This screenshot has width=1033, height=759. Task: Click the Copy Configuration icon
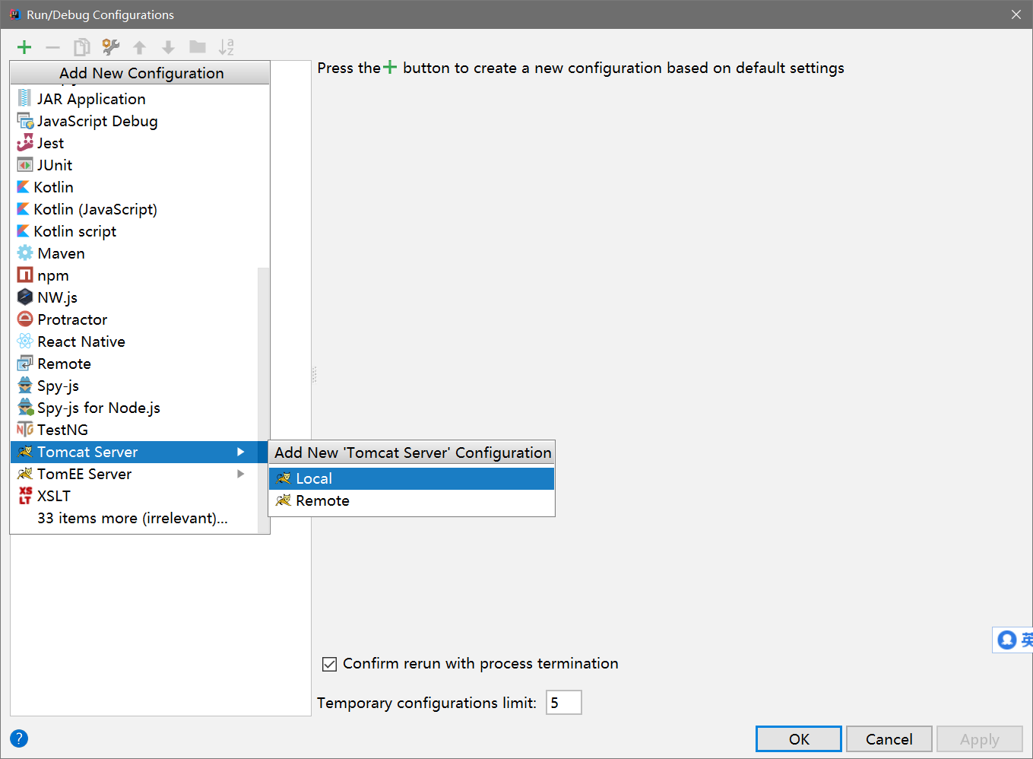pos(81,47)
